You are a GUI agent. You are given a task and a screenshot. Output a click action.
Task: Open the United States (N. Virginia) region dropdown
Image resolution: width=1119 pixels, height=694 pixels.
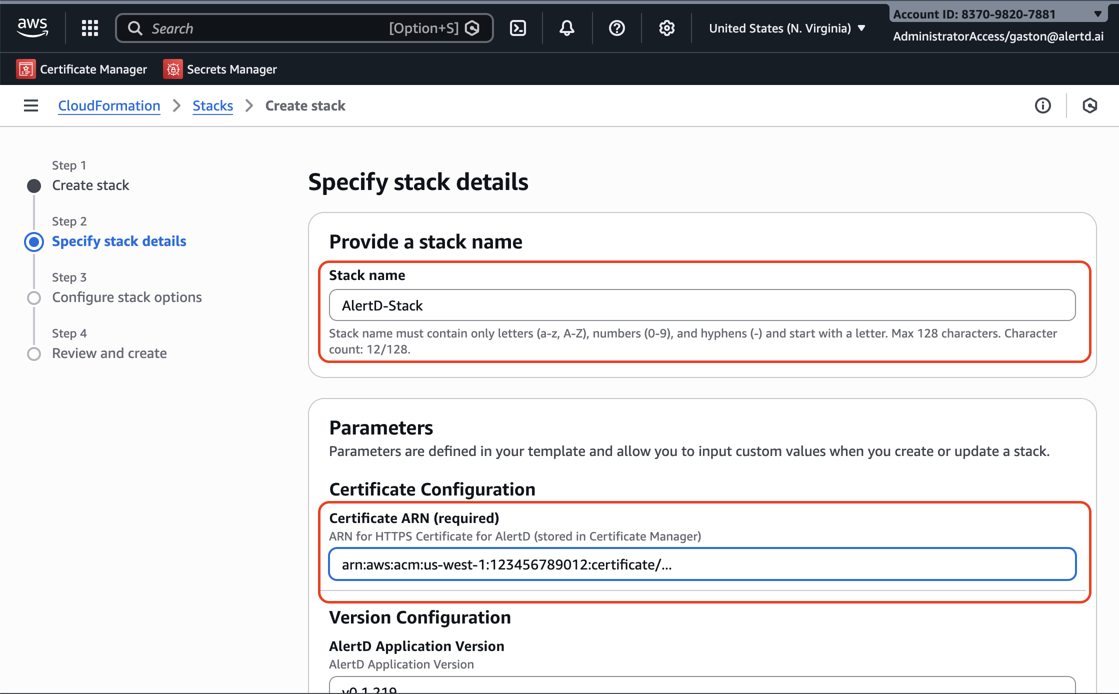pyautogui.click(x=785, y=28)
